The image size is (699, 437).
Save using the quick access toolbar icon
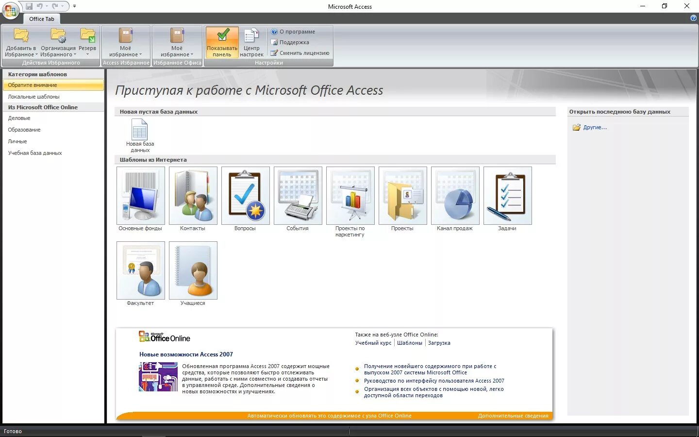point(29,6)
